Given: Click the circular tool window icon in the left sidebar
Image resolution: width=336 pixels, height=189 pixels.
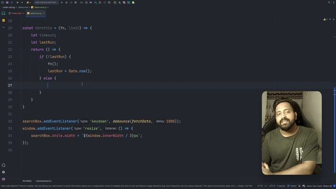Looking at the screenshot, I should click(4, 165).
